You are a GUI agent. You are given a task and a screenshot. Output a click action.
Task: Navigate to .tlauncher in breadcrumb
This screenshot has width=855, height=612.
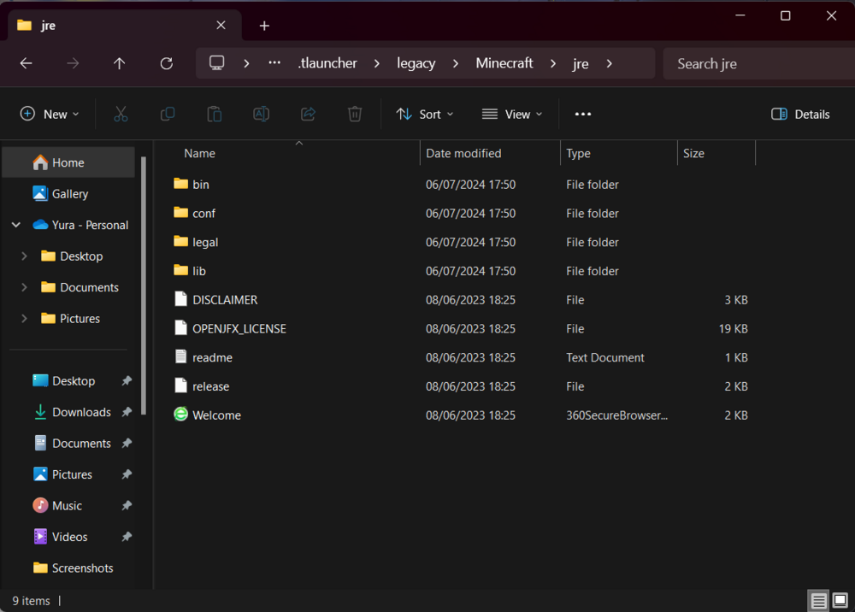327,63
